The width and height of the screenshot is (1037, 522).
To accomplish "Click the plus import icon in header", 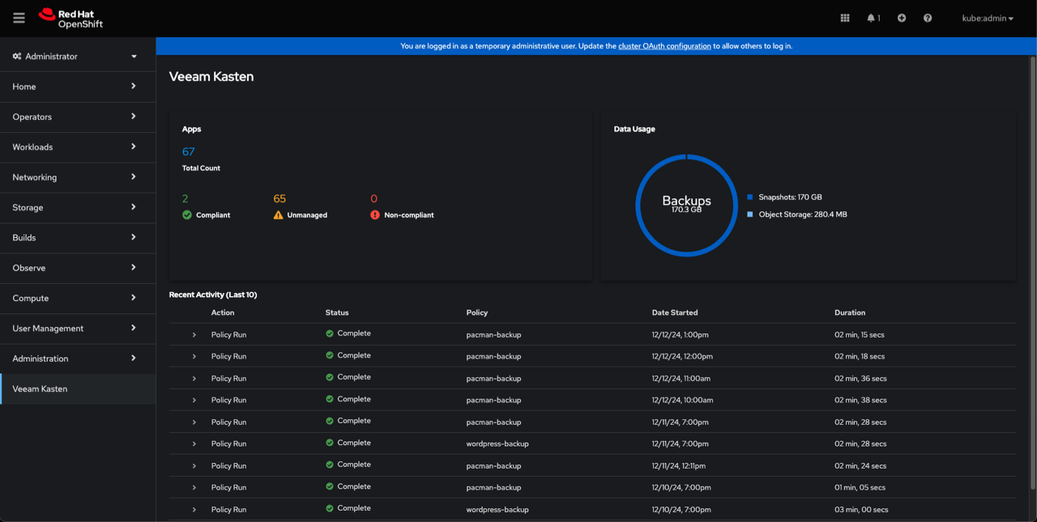I will [902, 18].
